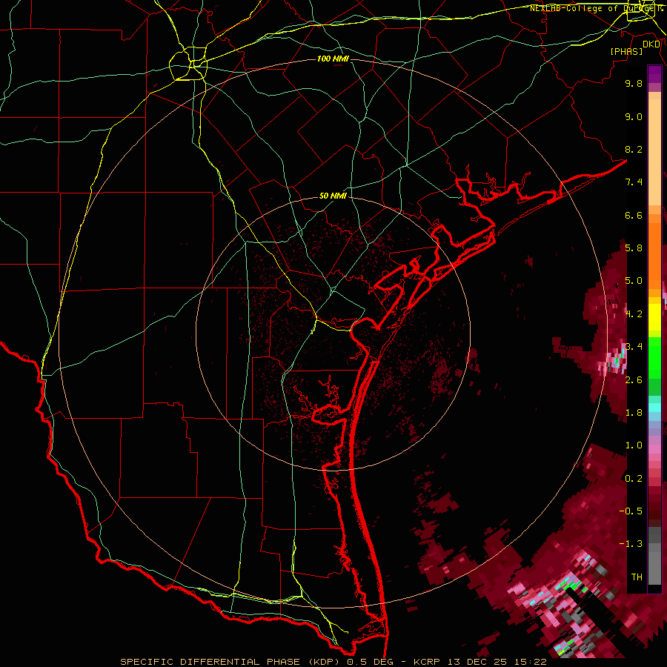Pick the purple swatch atop the color bar
667x667 pixels.
(654, 74)
